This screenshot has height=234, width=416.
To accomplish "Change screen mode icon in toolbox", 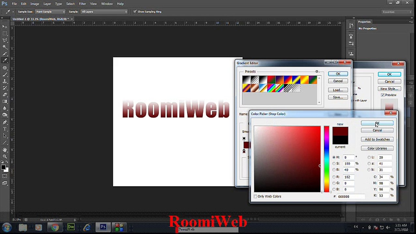I will 5,183.
